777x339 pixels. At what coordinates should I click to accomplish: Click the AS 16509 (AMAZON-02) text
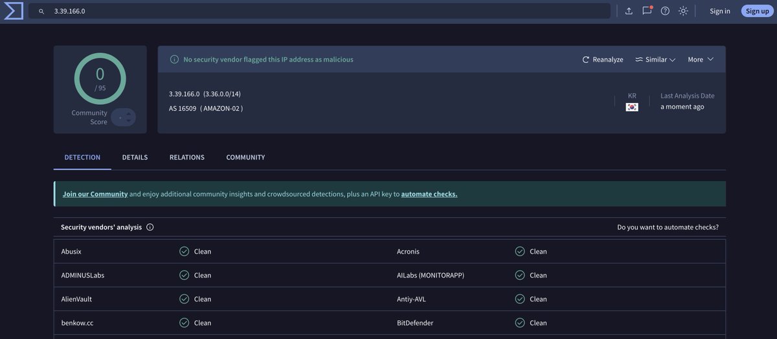(x=206, y=108)
